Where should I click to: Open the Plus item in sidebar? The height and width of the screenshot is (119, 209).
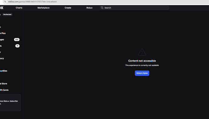(3, 33)
